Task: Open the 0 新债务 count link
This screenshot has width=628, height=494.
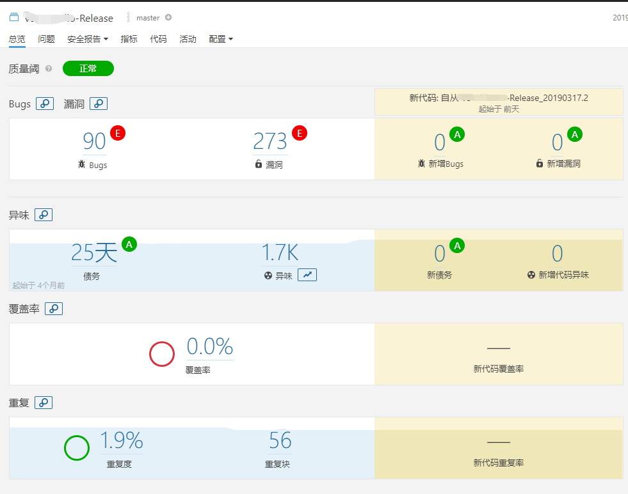Action: point(440,254)
